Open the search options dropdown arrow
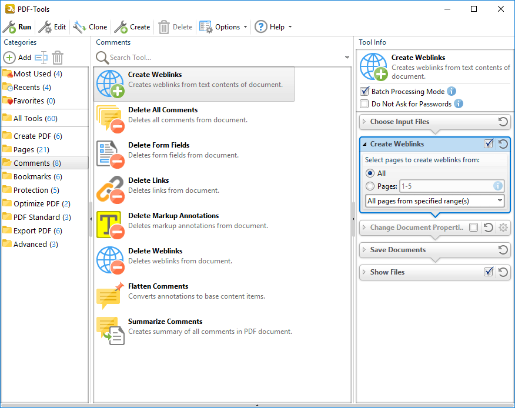 click(x=347, y=58)
